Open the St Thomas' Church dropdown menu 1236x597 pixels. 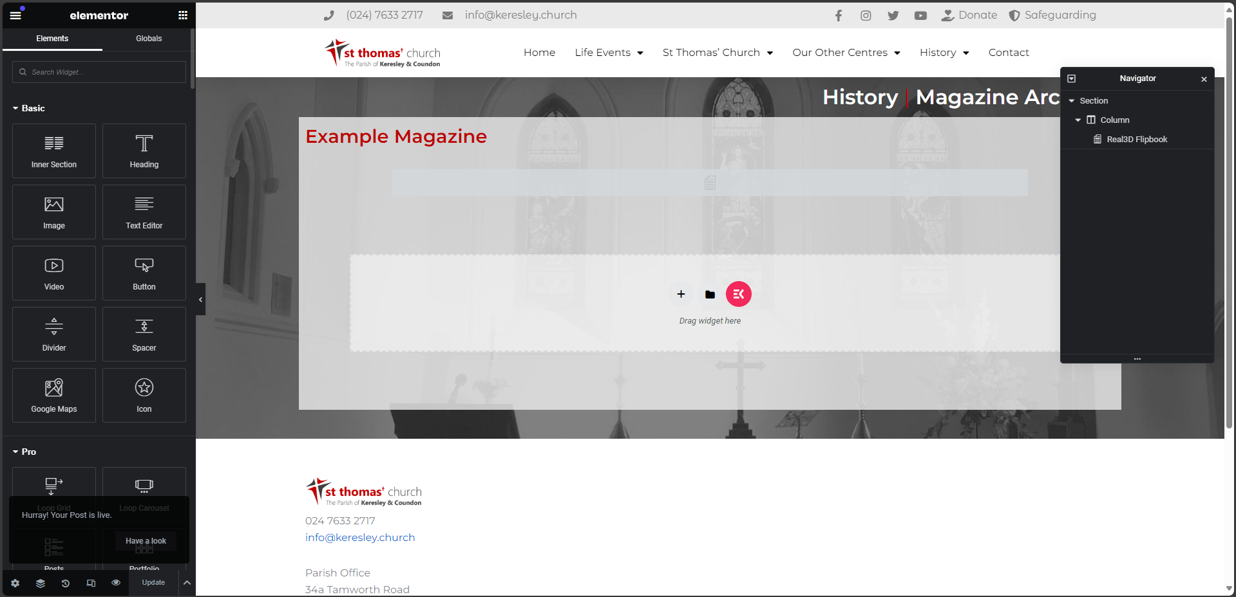tap(718, 53)
